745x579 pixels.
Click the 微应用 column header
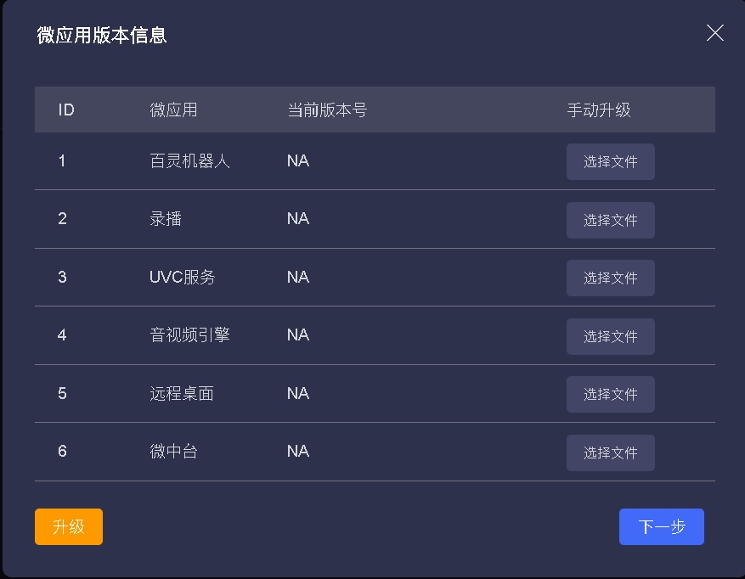tap(173, 110)
